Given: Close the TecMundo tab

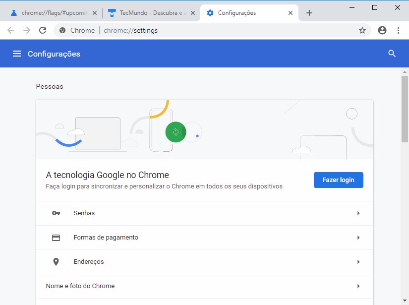Looking at the screenshot, I should click(193, 13).
